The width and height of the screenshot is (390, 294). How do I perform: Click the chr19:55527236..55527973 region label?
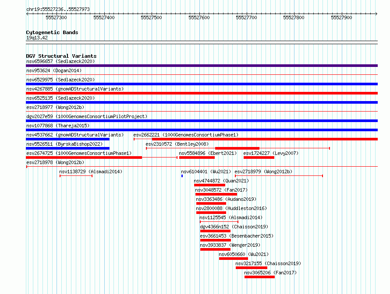pos(58,10)
